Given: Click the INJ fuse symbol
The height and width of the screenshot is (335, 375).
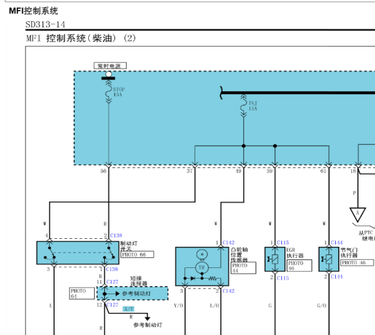Looking at the screenshot, I should (243, 105).
